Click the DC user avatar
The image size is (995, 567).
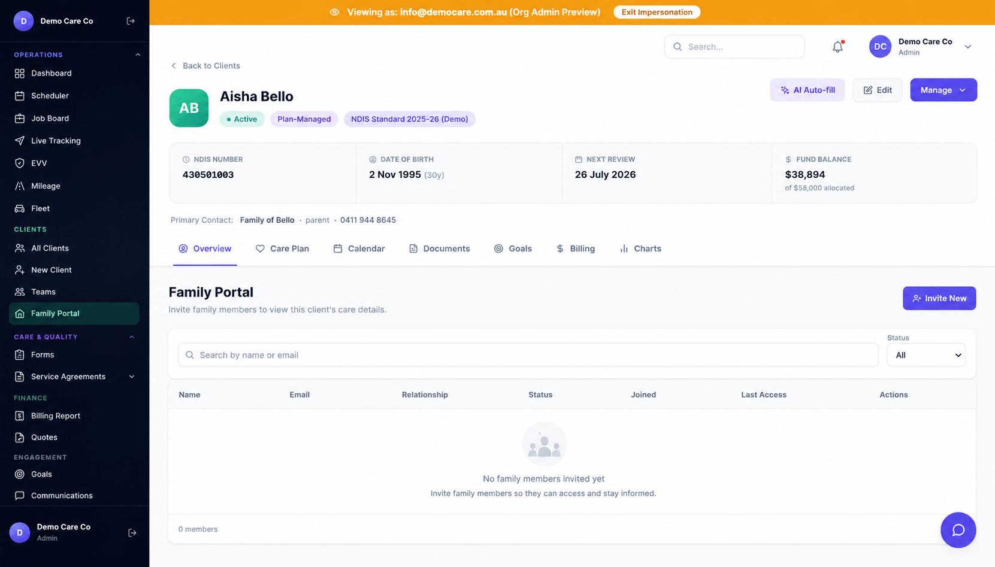pos(880,47)
